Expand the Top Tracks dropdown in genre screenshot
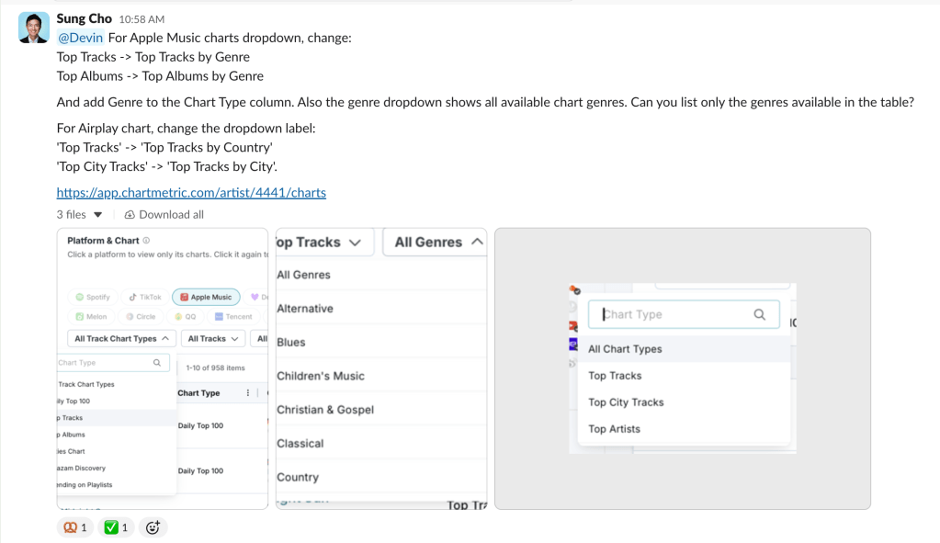The width and height of the screenshot is (940, 543). click(x=324, y=243)
